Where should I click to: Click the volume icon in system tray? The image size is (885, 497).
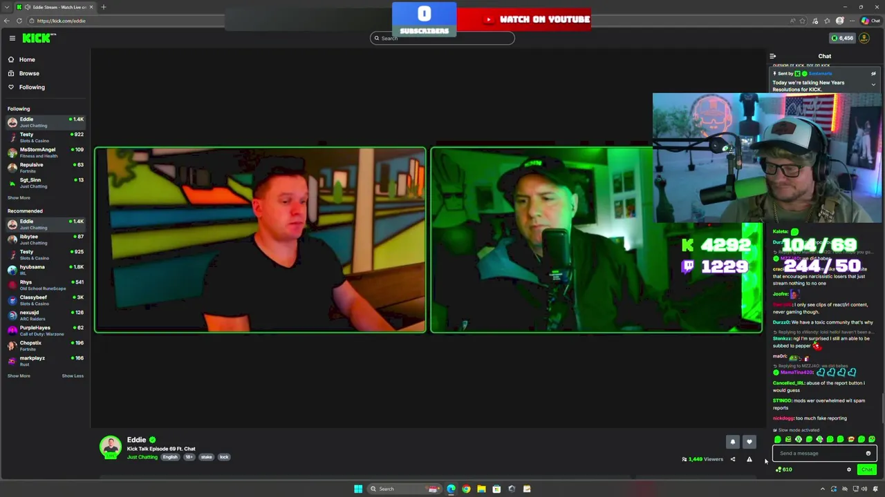865,489
